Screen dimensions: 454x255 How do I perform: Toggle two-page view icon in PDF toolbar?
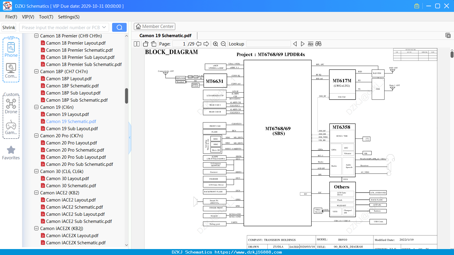tap(137, 44)
